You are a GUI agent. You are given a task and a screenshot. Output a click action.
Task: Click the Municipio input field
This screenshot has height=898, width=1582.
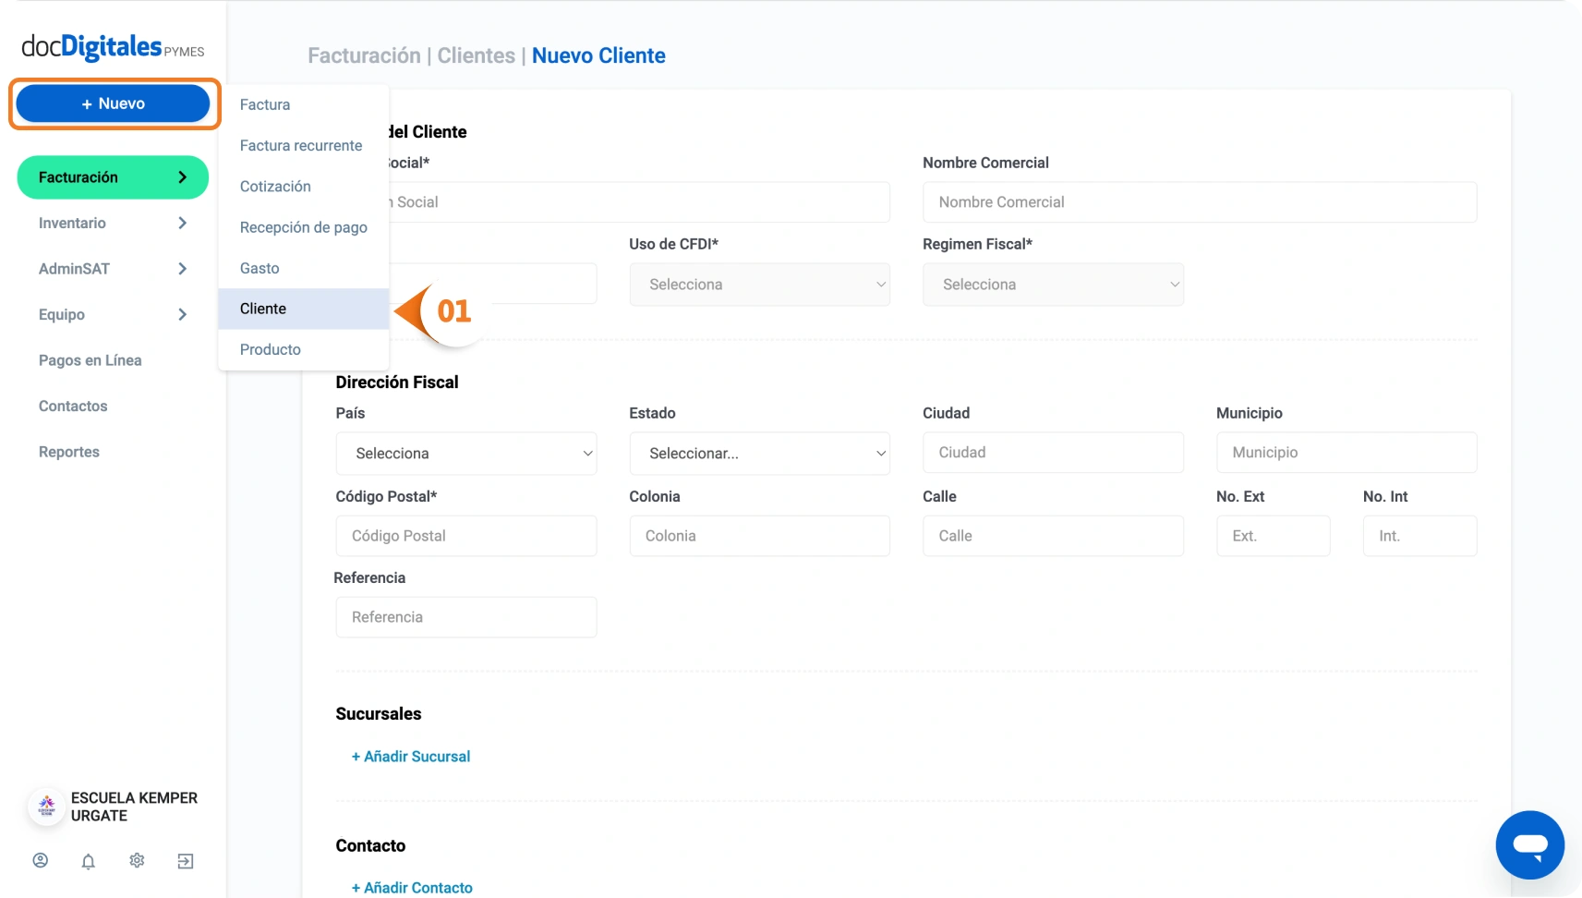click(x=1347, y=453)
